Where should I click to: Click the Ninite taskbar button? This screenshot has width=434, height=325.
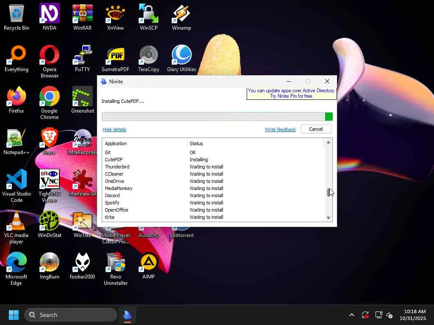128,315
